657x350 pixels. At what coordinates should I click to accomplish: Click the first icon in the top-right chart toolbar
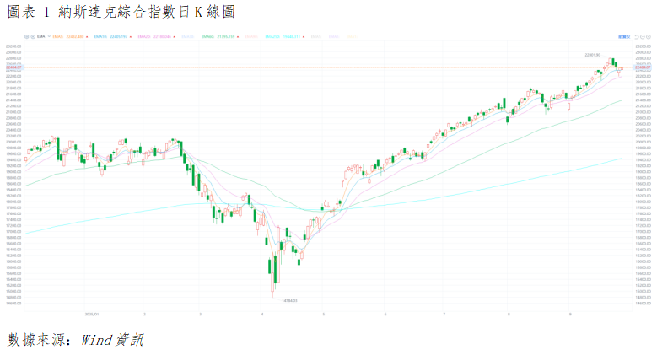[x=636, y=37]
